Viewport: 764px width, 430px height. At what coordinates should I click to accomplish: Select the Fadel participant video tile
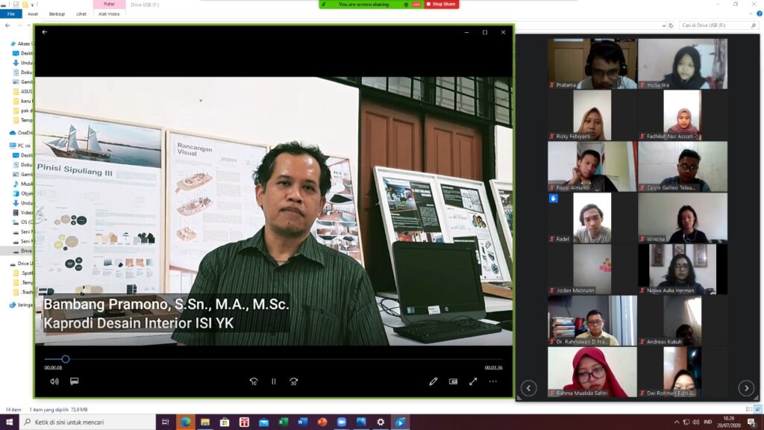coord(592,218)
